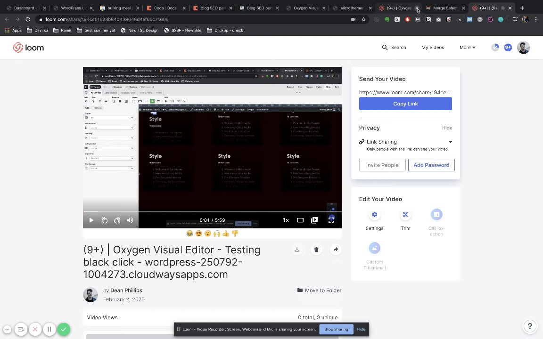This screenshot has width=543, height=339.
Task: Hide the Privacy section
Action: 447,128
